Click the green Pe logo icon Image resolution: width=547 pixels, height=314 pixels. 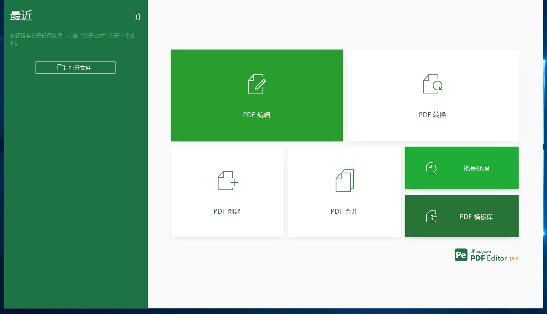(460, 255)
